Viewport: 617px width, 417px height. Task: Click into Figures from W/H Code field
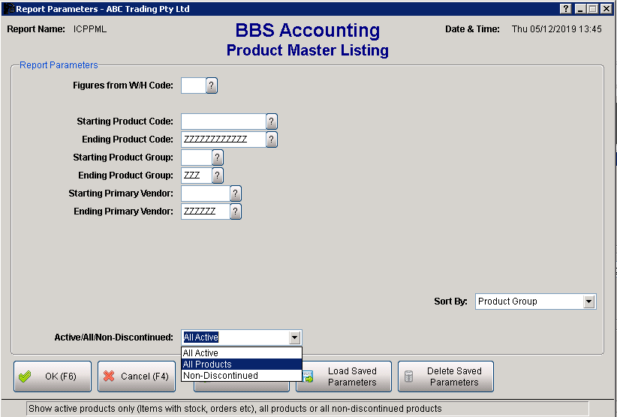[x=193, y=85]
